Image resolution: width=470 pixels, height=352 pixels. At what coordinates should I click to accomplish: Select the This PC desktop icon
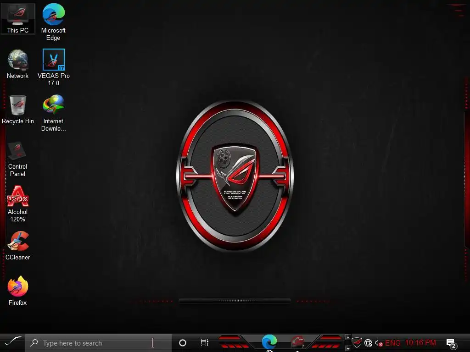pos(18,18)
